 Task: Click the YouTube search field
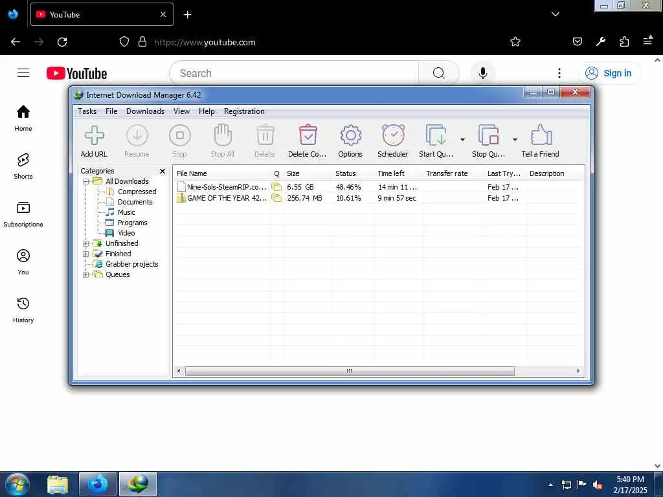point(294,73)
